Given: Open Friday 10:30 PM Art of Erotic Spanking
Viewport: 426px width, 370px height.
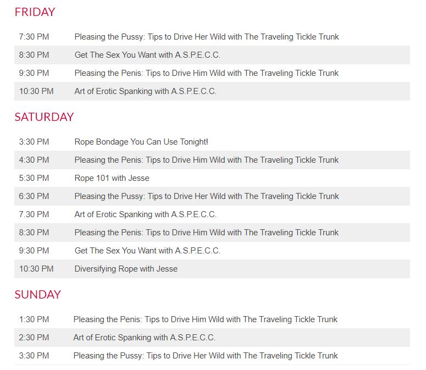Looking at the screenshot, I should pyautogui.click(x=145, y=91).
